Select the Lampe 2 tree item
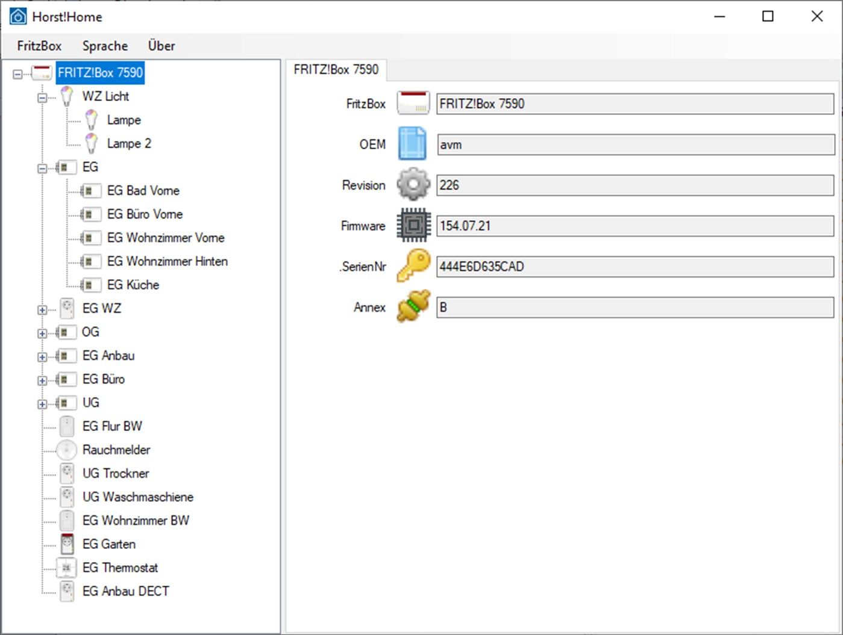The height and width of the screenshot is (635, 843). tap(129, 143)
